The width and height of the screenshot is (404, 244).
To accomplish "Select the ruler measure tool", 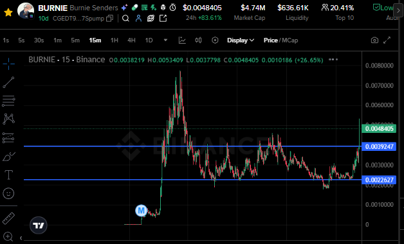I will pos(8,218).
